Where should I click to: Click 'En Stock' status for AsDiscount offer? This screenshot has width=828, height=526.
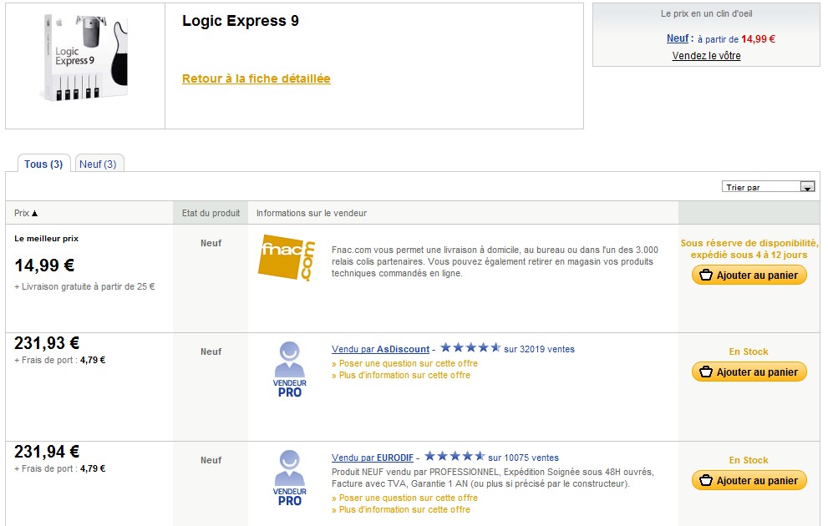click(749, 352)
